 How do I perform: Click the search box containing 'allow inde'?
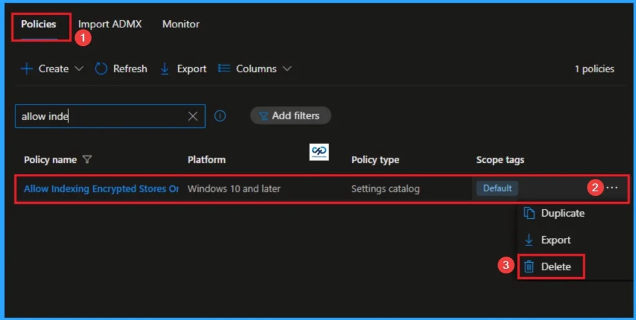[110, 116]
